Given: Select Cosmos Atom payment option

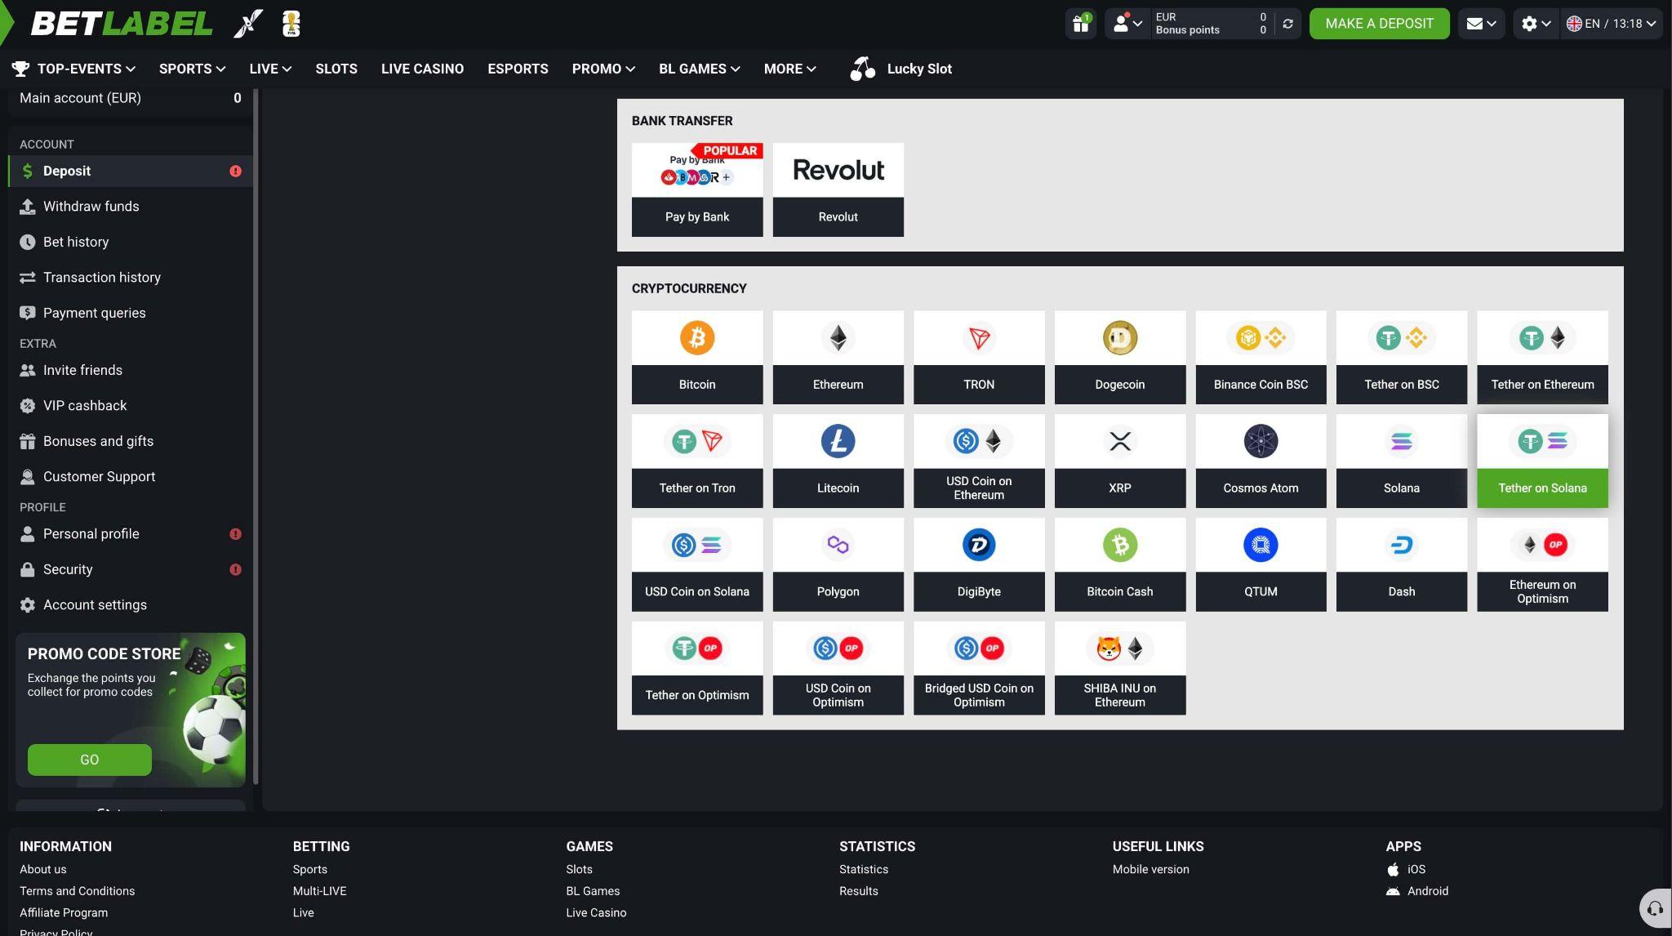Looking at the screenshot, I should pyautogui.click(x=1261, y=461).
